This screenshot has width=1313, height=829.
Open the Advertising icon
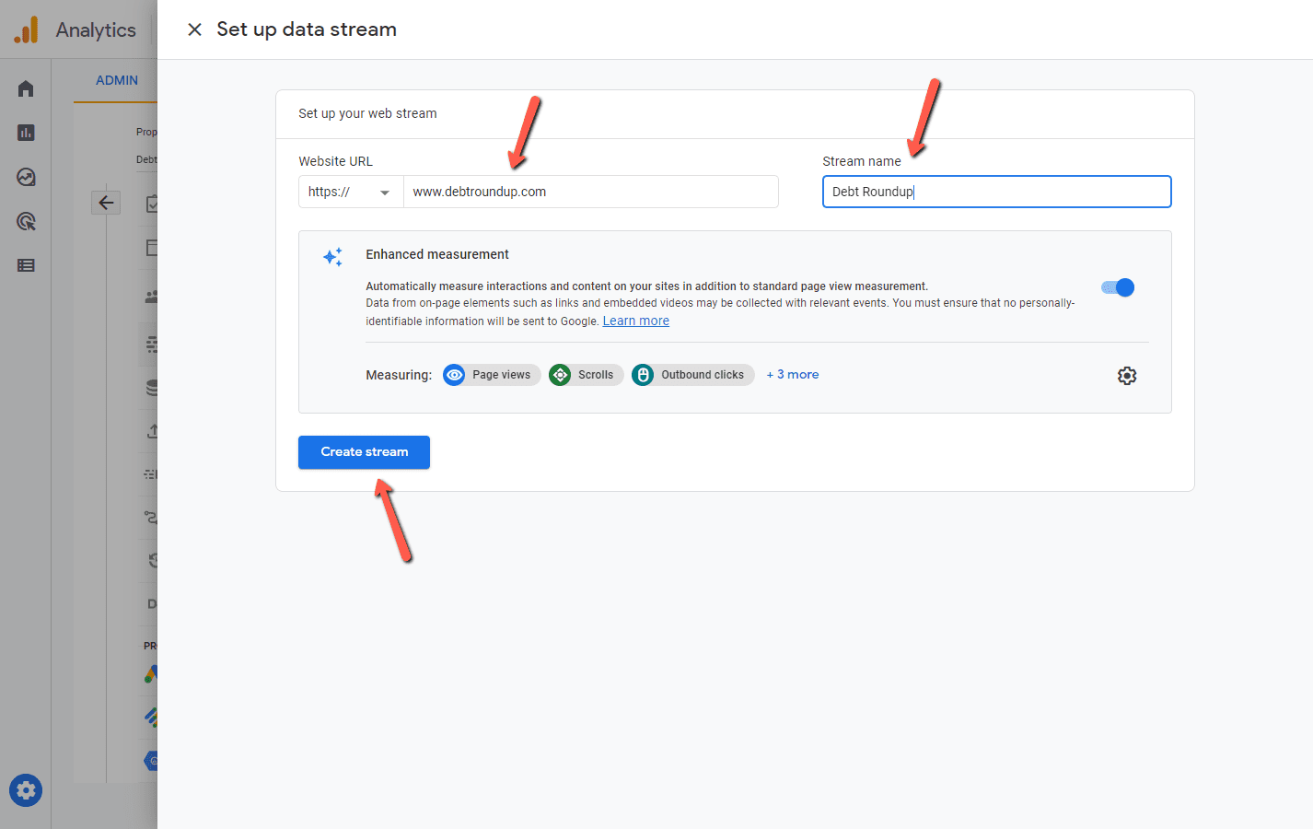[x=25, y=220]
